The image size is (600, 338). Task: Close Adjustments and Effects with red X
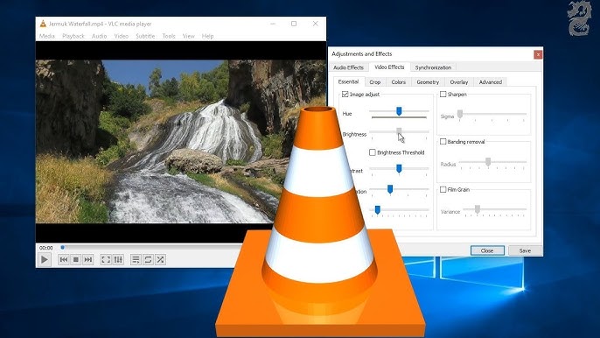coord(538,54)
